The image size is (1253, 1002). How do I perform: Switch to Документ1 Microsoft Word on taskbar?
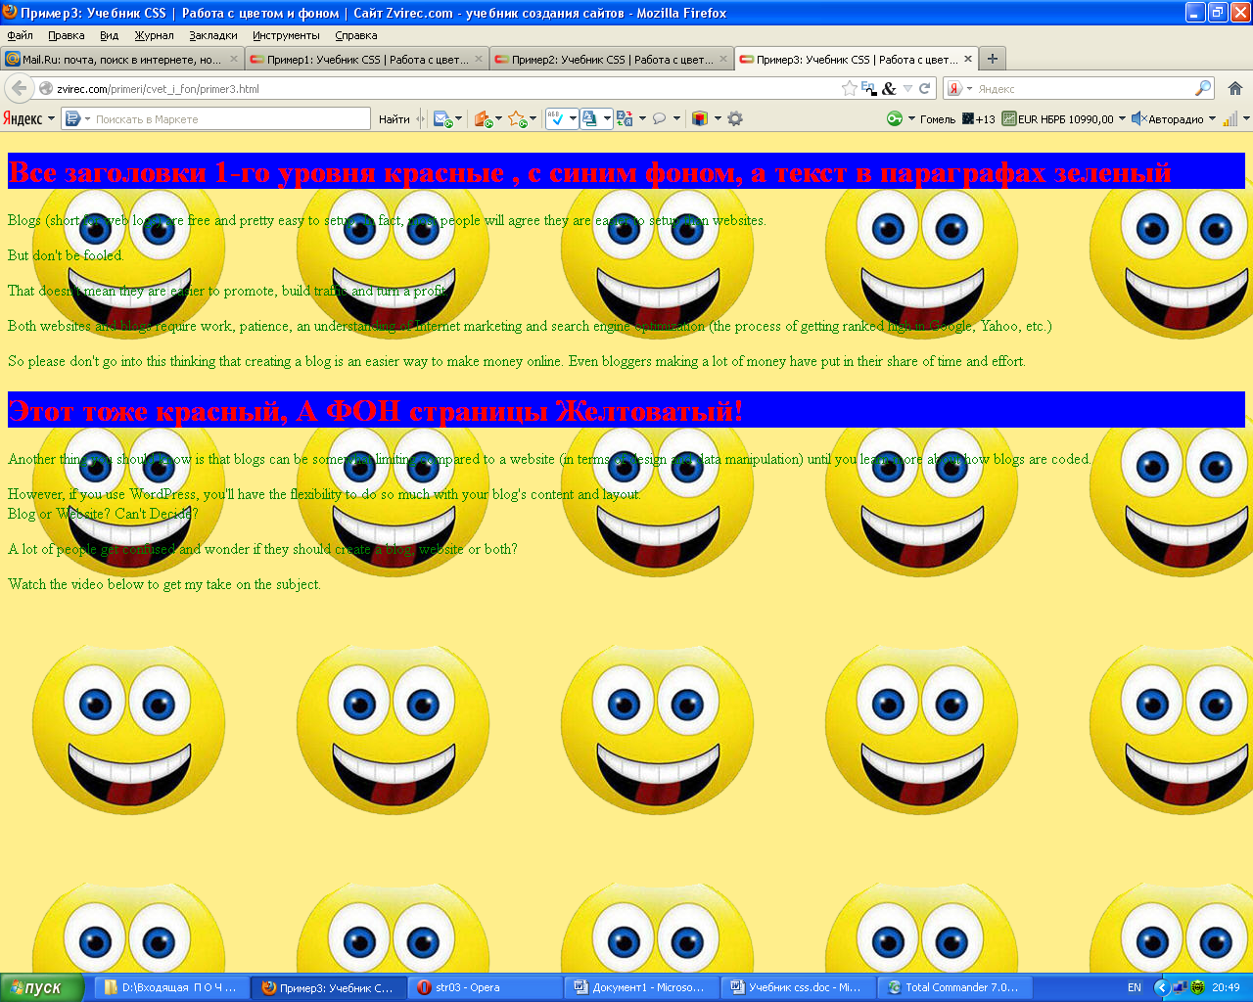642,987
